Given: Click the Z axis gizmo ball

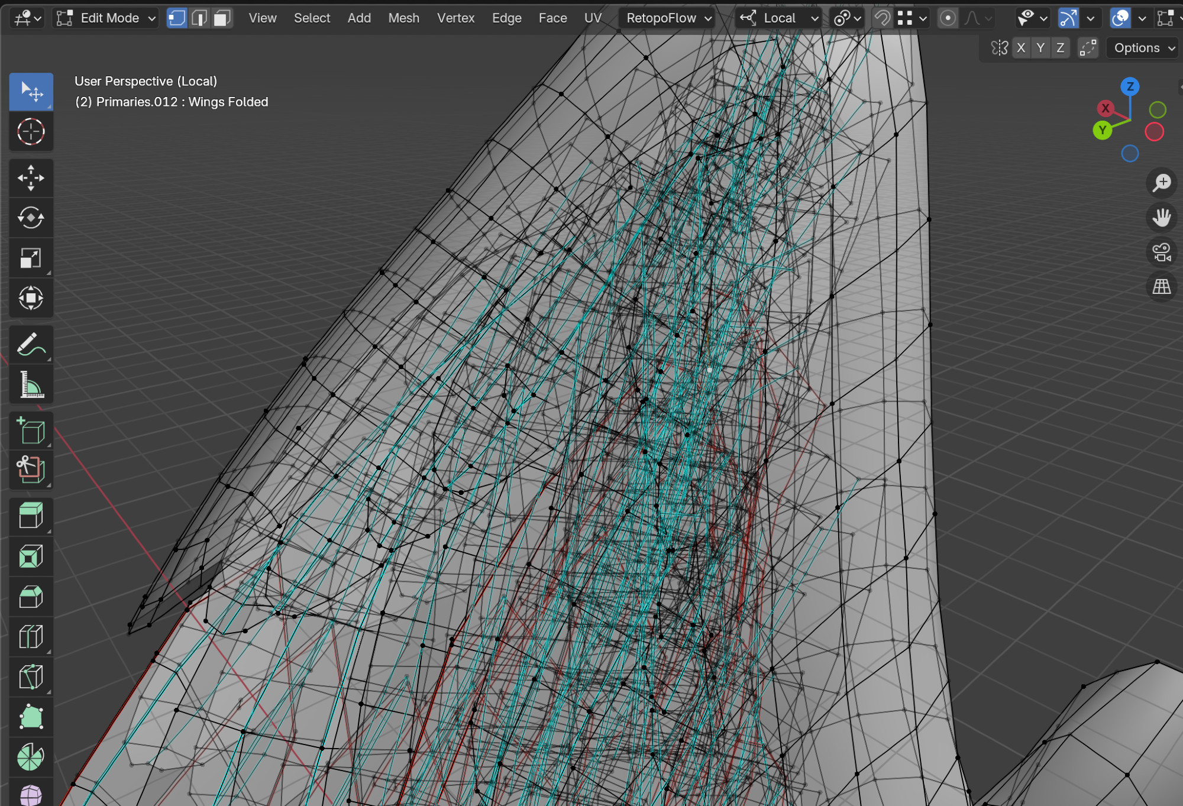Looking at the screenshot, I should click(x=1130, y=87).
